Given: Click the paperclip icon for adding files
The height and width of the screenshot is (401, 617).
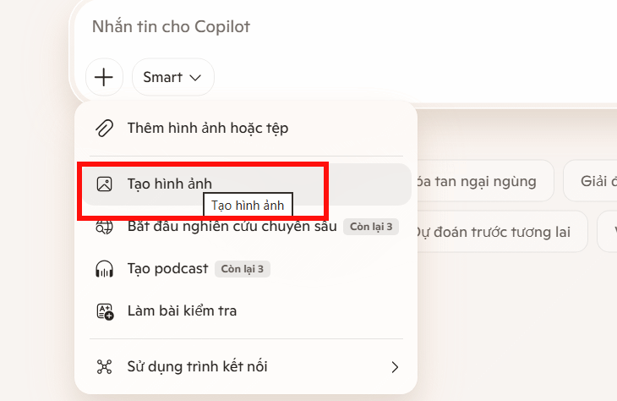Looking at the screenshot, I should click(x=104, y=129).
